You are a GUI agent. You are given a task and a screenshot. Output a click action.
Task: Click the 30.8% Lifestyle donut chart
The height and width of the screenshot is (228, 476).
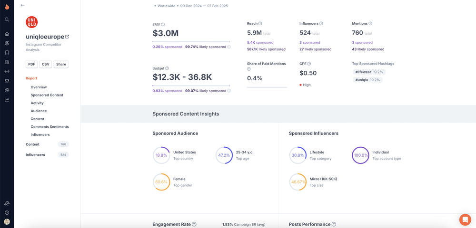point(298,155)
